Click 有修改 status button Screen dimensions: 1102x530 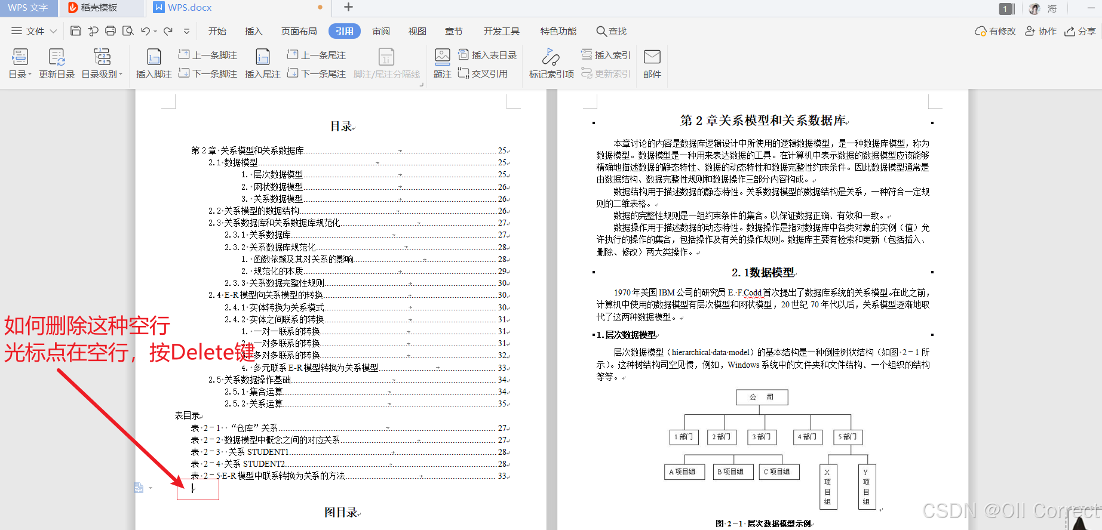[995, 31]
